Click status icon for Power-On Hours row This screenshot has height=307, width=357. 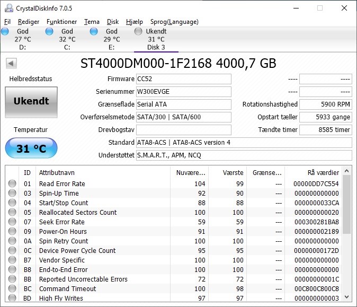coord(12,231)
